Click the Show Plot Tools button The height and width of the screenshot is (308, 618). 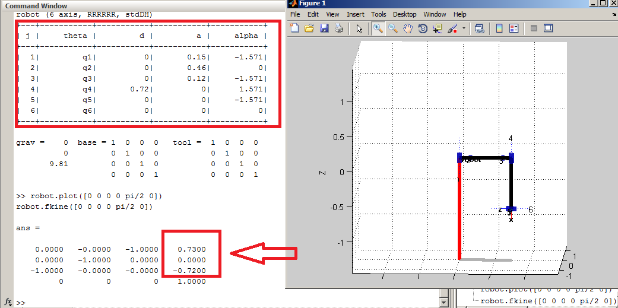pos(549,28)
